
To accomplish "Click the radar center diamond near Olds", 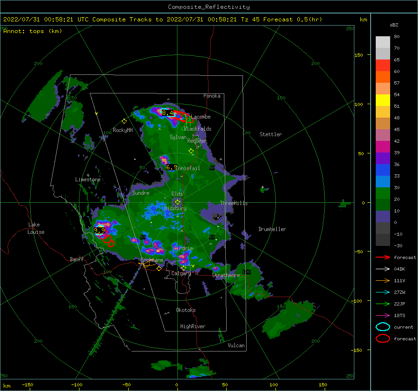I will click(177, 202).
